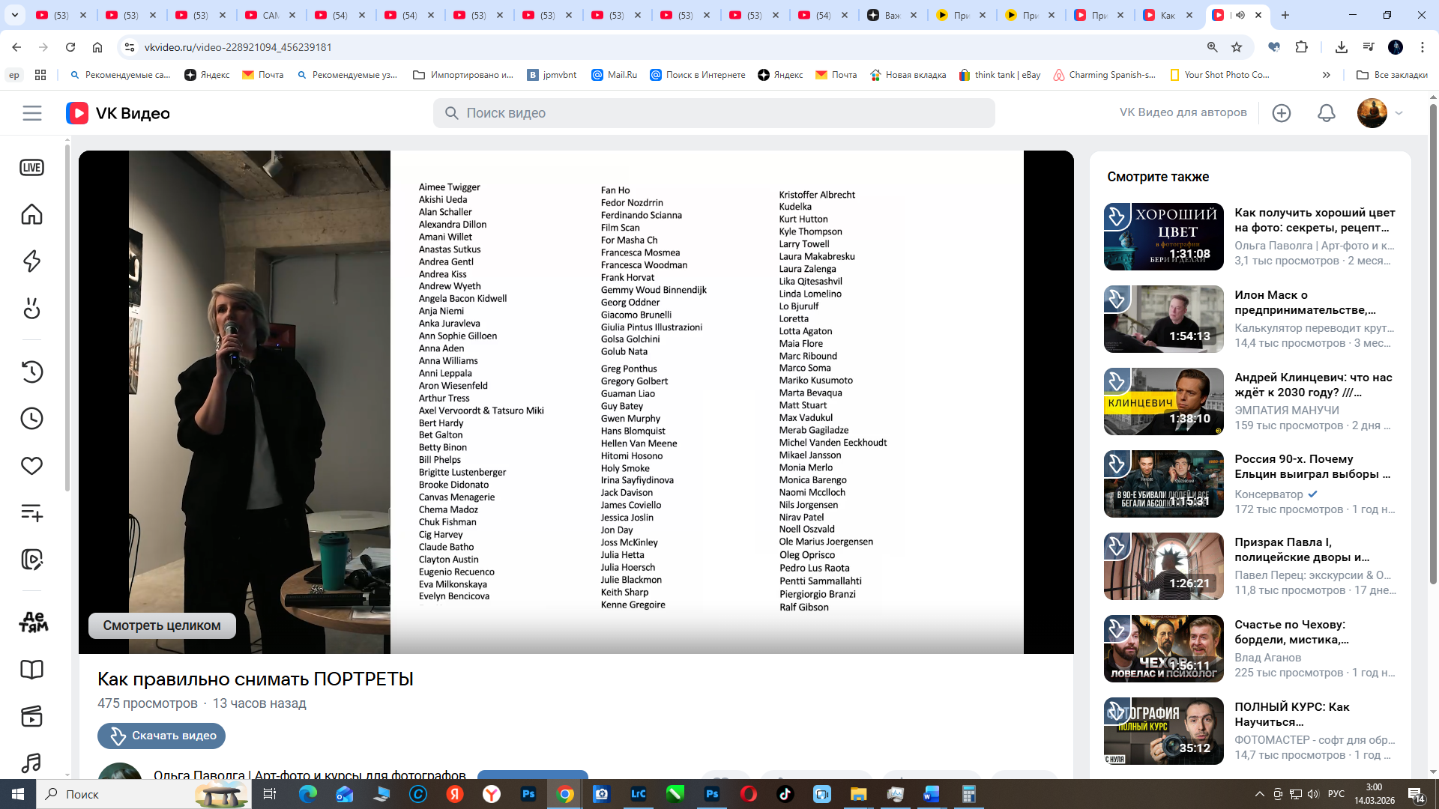
Task: Expand the profile avatar dropdown chevron
Action: (x=1399, y=113)
